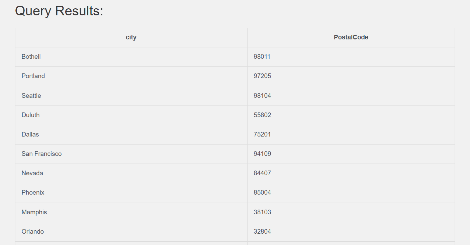The image size is (470, 245).
Task: Click the Duluth city entry
Action: [30, 115]
